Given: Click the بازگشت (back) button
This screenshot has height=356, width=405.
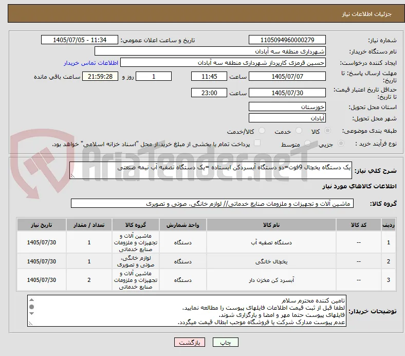Looking at the screenshot, I should 190,342.
